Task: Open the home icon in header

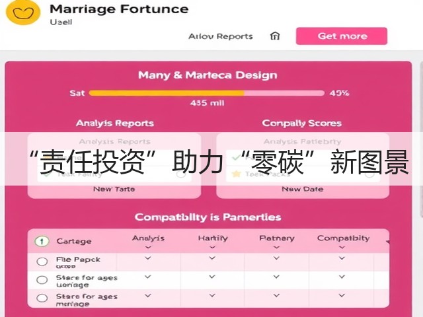Action: tap(275, 36)
